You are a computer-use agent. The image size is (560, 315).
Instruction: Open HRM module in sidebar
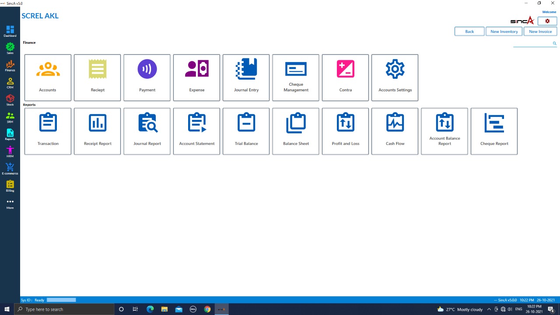point(10,151)
